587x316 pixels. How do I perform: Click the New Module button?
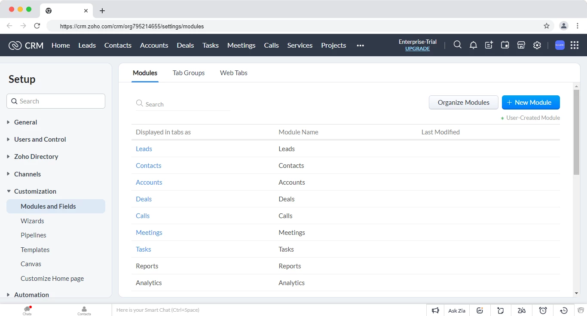531,103
